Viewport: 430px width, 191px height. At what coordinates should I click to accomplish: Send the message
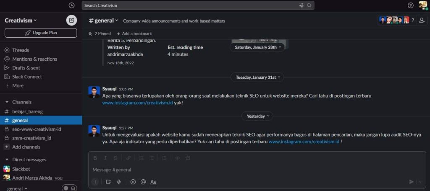(411, 182)
